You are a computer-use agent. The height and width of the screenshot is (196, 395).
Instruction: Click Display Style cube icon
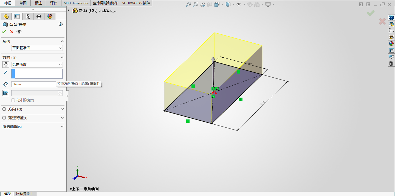228,4
